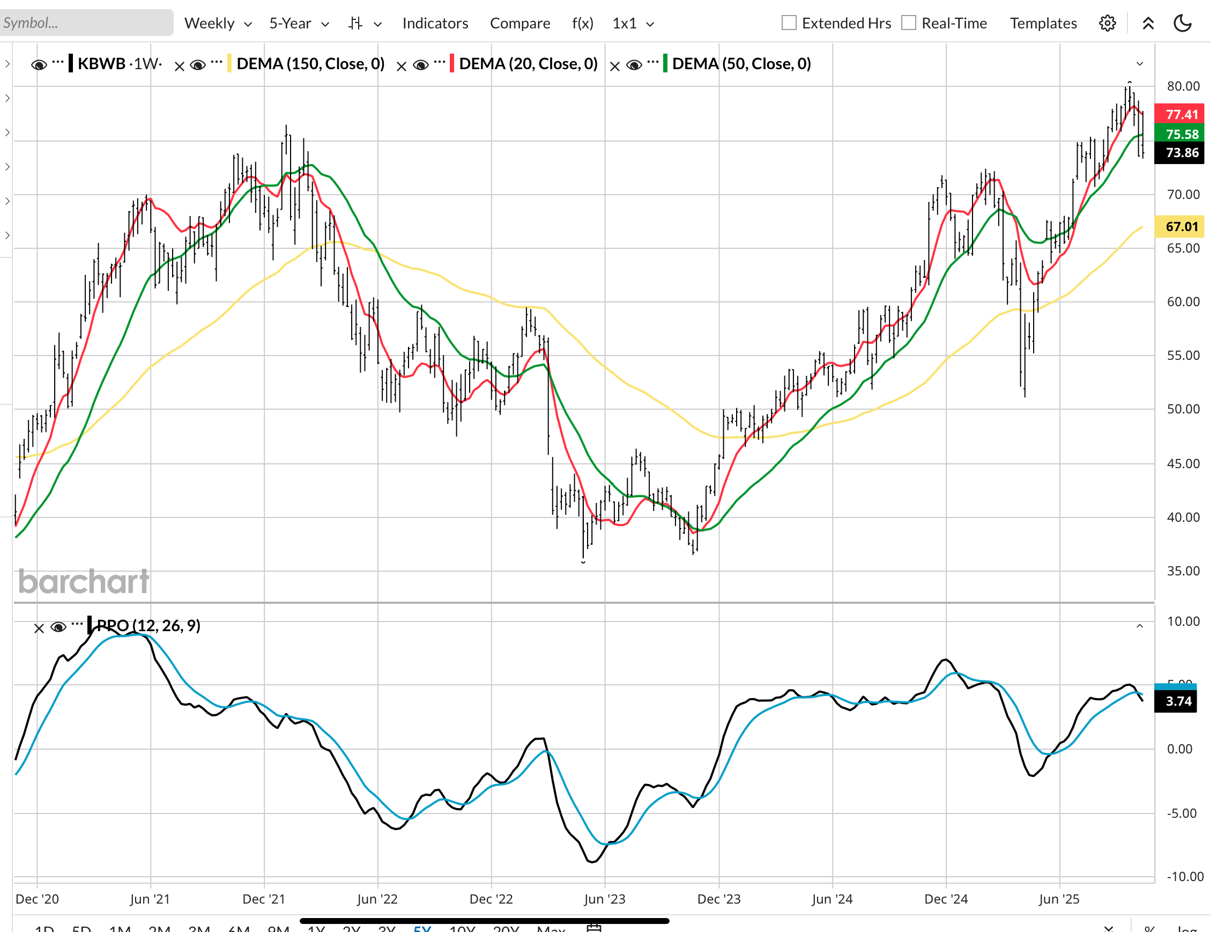Screen dimensions: 1217x932
Task: Remove DEMA (150) using its X icon
Action: tap(180, 64)
